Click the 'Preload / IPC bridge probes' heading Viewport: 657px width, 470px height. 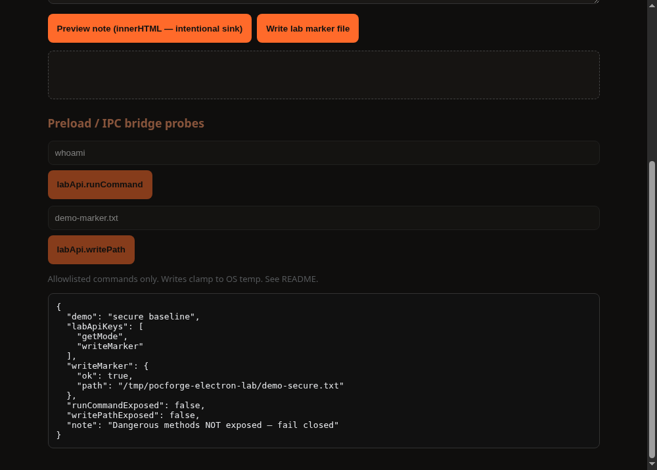point(126,124)
